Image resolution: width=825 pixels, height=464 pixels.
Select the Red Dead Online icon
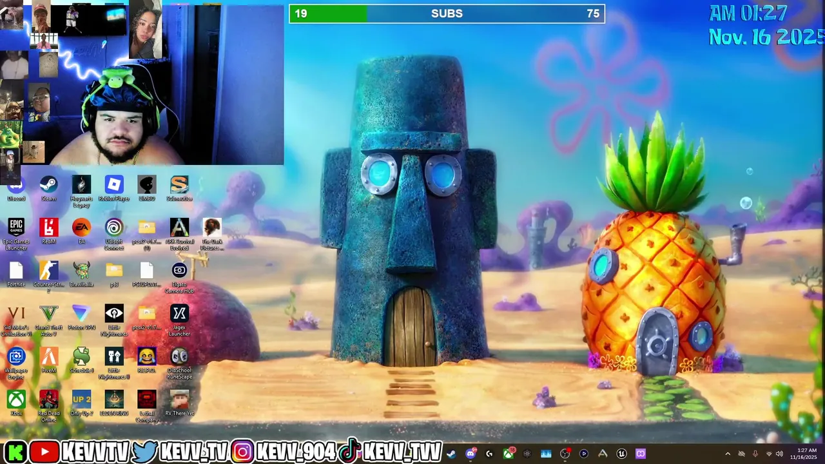(x=49, y=406)
